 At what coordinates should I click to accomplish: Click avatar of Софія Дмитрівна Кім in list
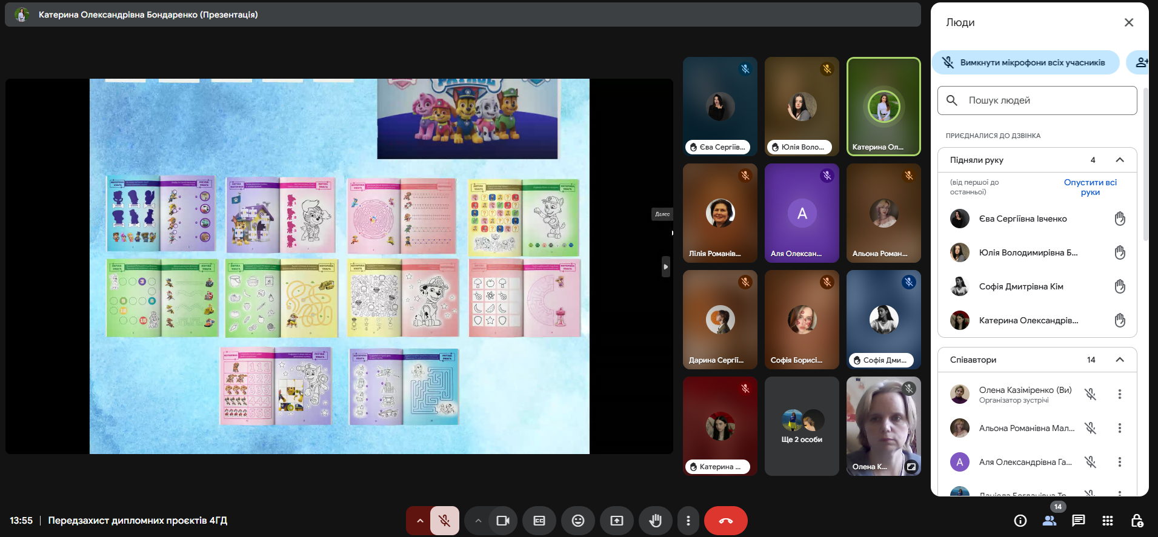pyautogui.click(x=960, y=286)
